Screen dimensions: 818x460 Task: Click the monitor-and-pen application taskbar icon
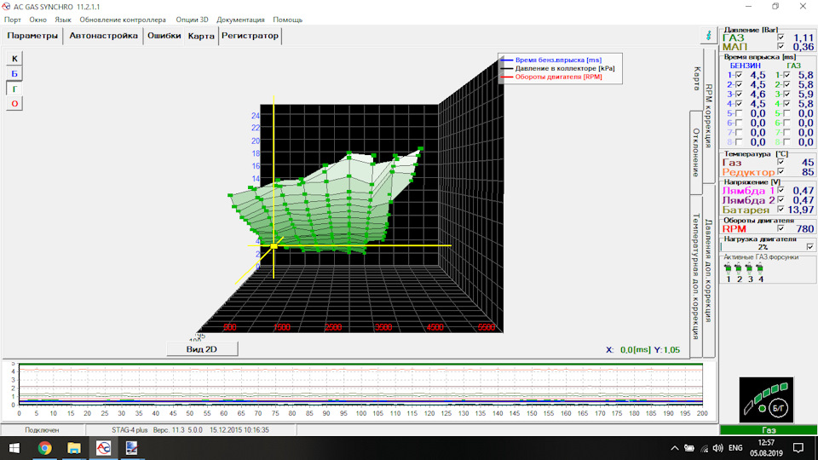[131, 448]
